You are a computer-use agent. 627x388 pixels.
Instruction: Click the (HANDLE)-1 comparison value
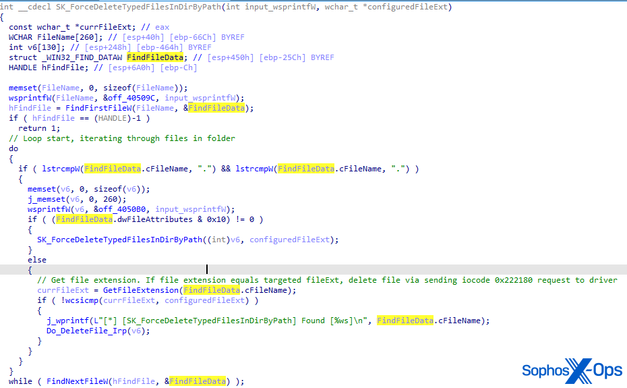click(117, 118)
